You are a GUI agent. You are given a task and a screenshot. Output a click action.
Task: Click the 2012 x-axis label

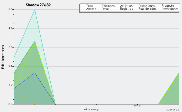point(137,106)
